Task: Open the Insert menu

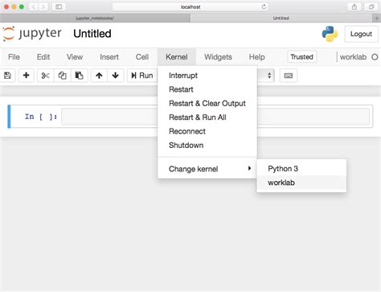Action: point(109,57)
